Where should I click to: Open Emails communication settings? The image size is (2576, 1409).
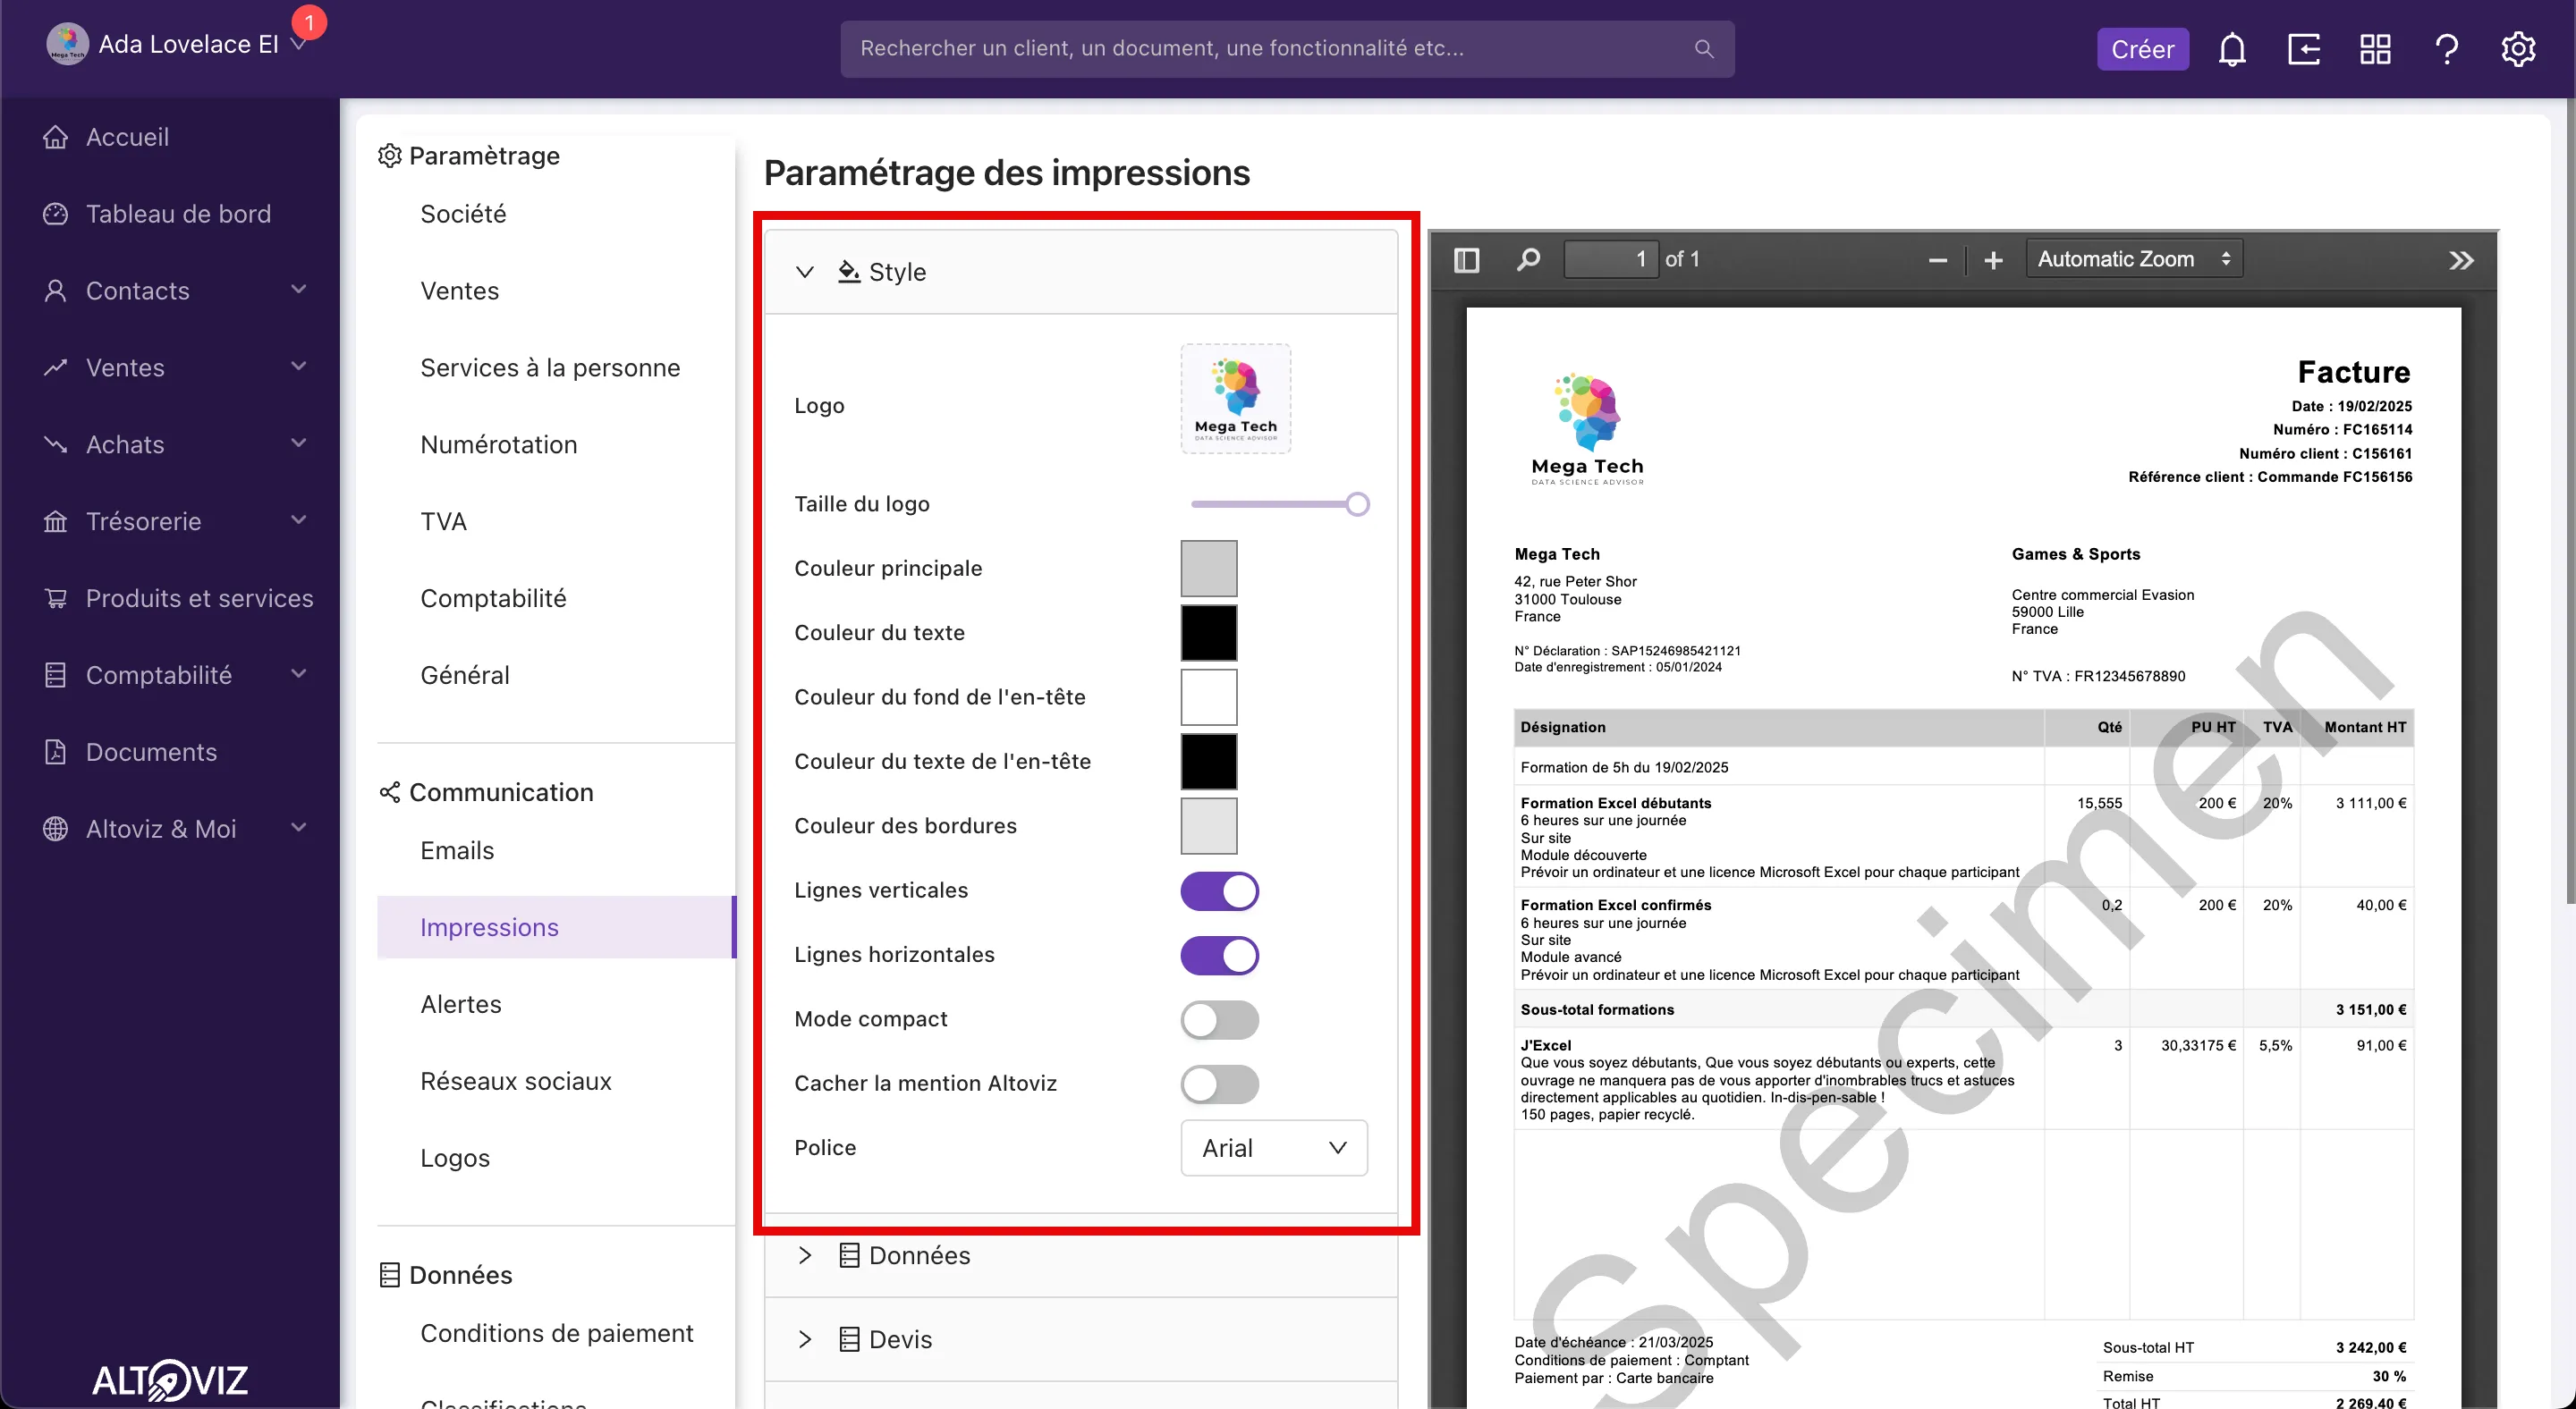(457, 850)
